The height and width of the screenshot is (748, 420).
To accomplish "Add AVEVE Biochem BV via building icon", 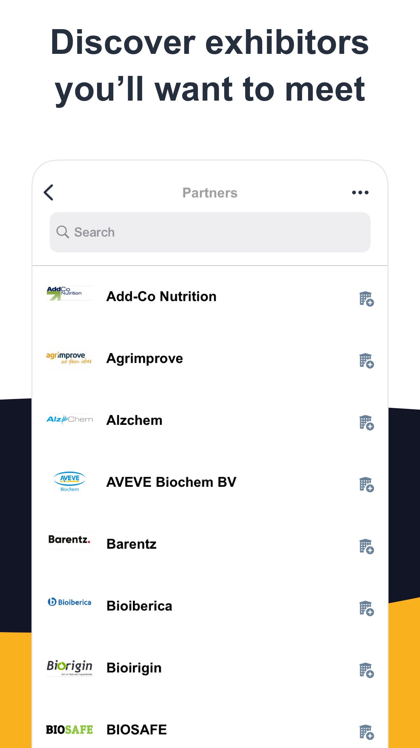I will click(366, 484).
